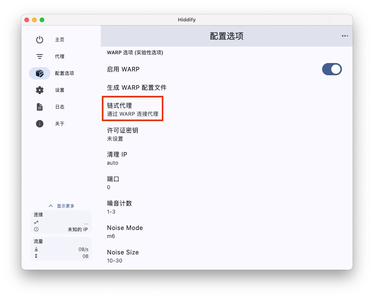Click the 代理 filter-lines icon
The image size is (374, 298).
pos(40,57)
